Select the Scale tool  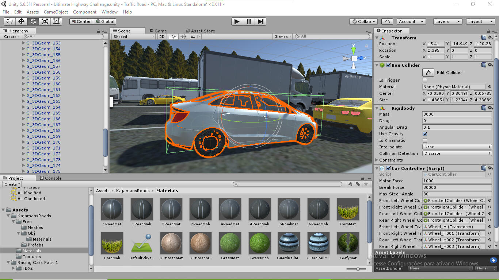45,21
